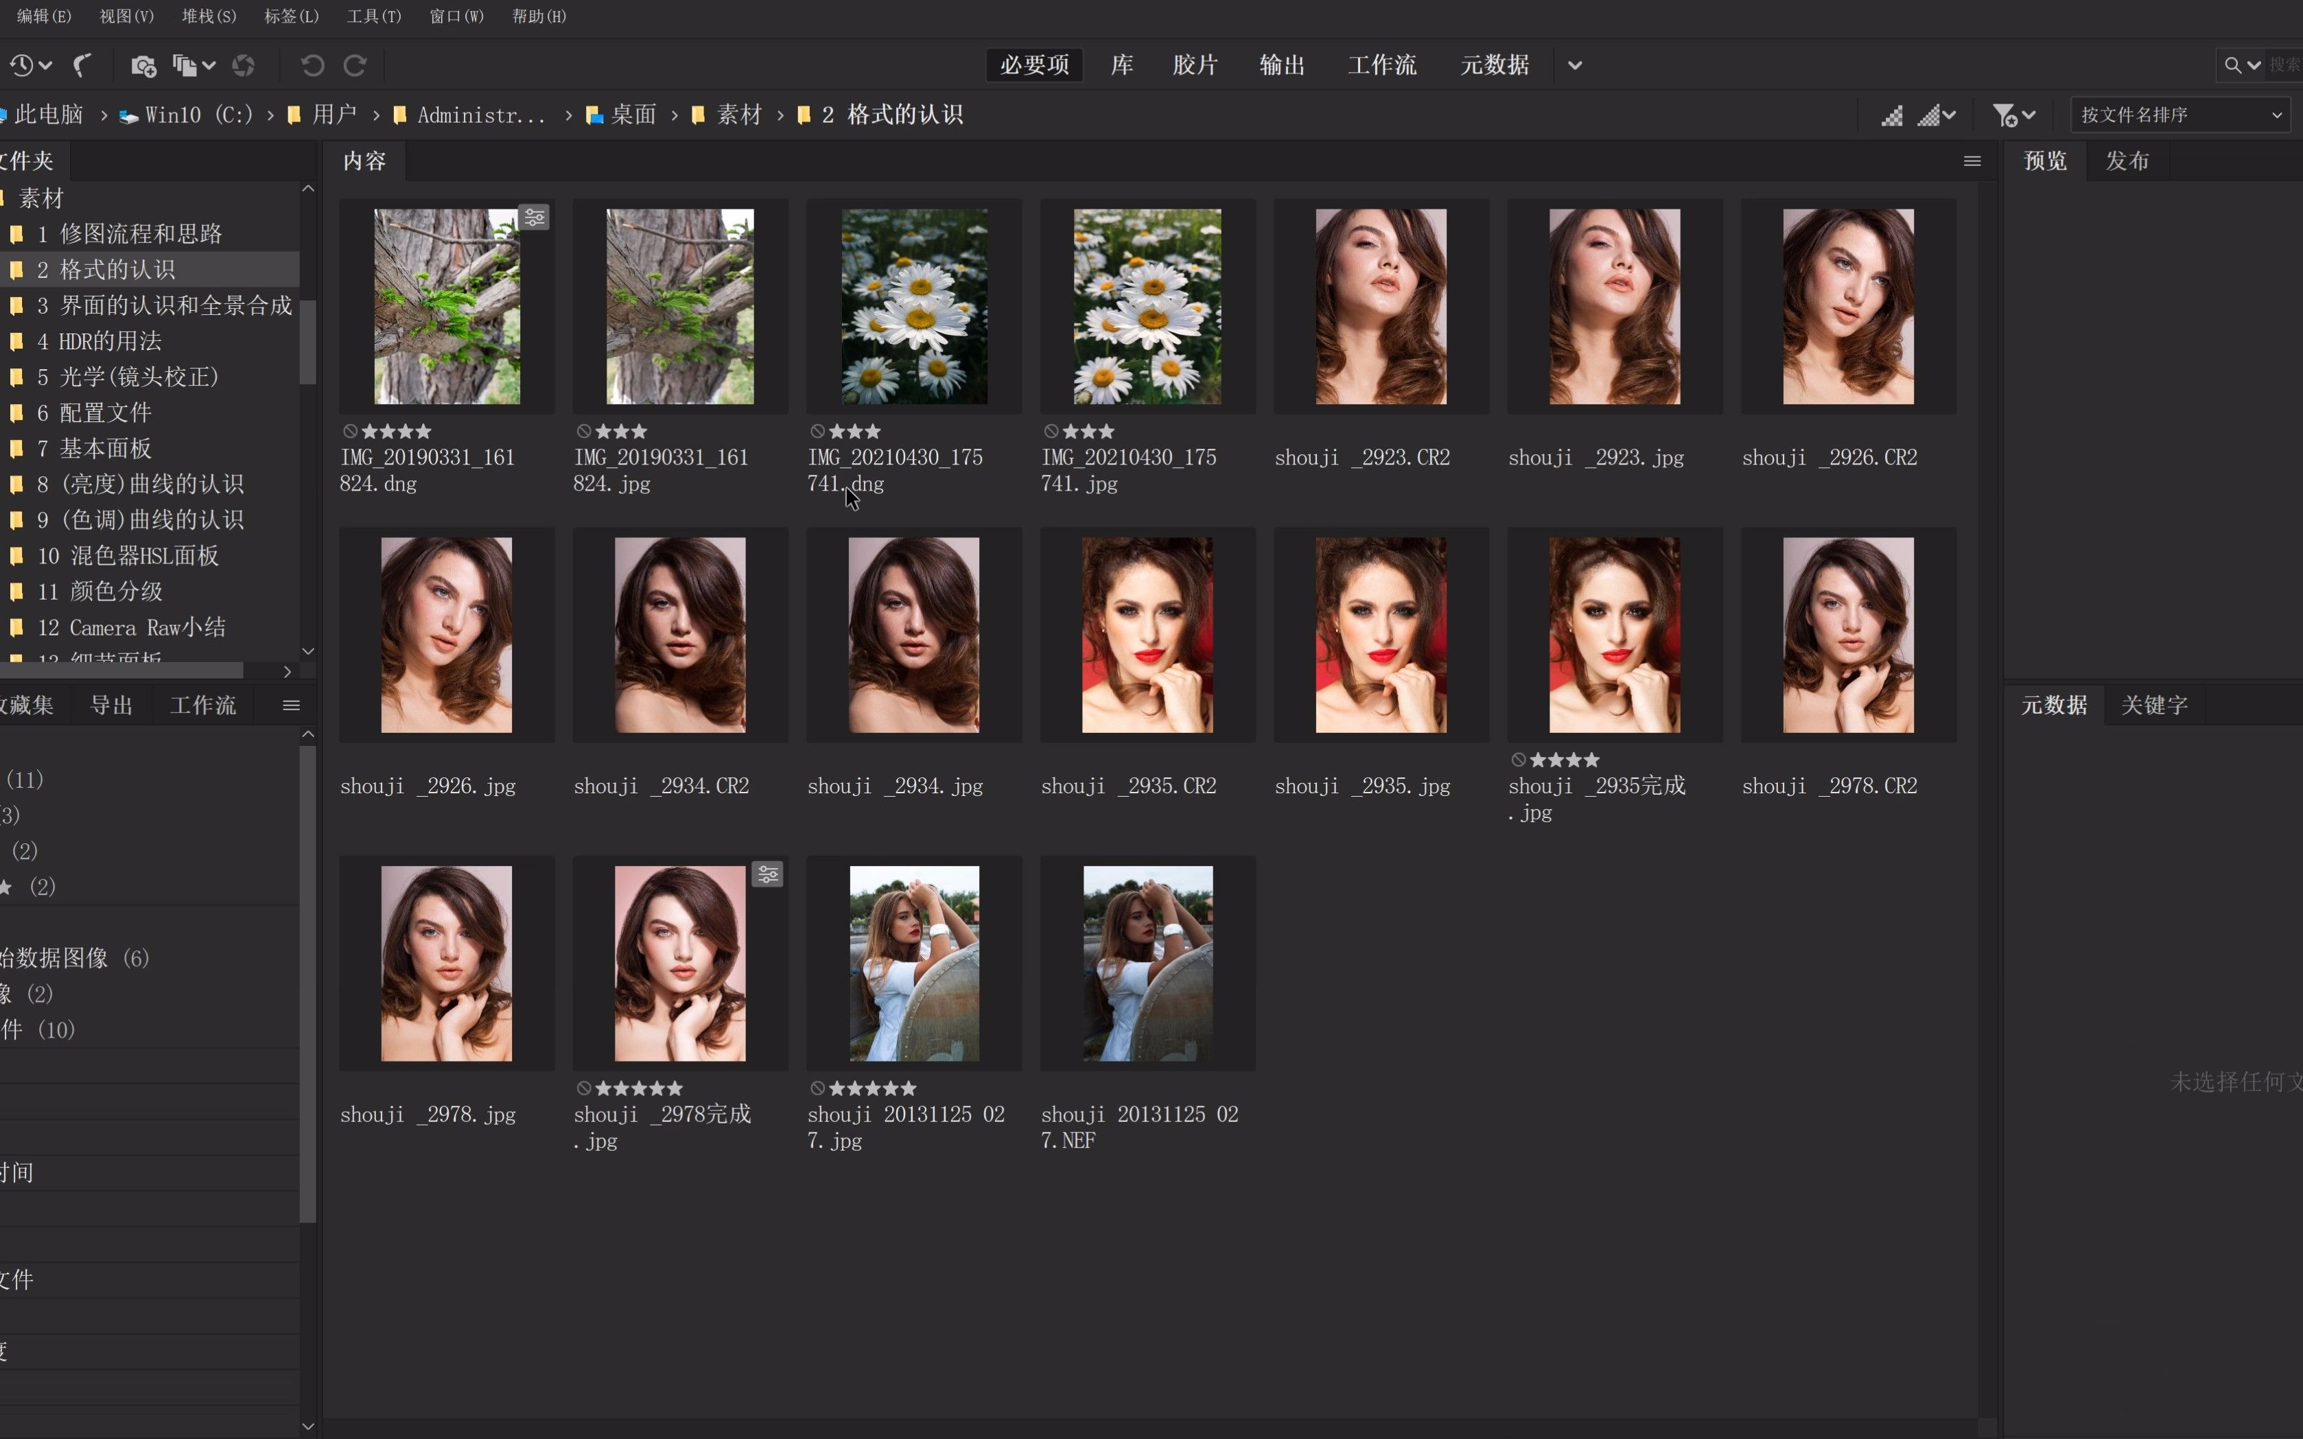Click chevron after 桌面 in path bar
The width and height of the screenshot is (2303, 1439).
(675, 115)
